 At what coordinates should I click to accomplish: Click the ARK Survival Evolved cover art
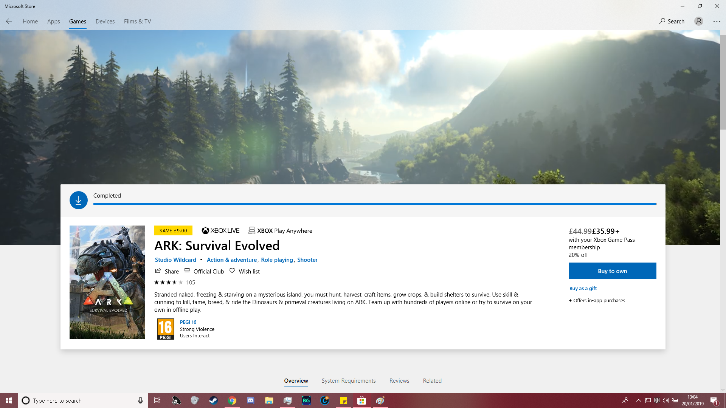coord(107,282)
